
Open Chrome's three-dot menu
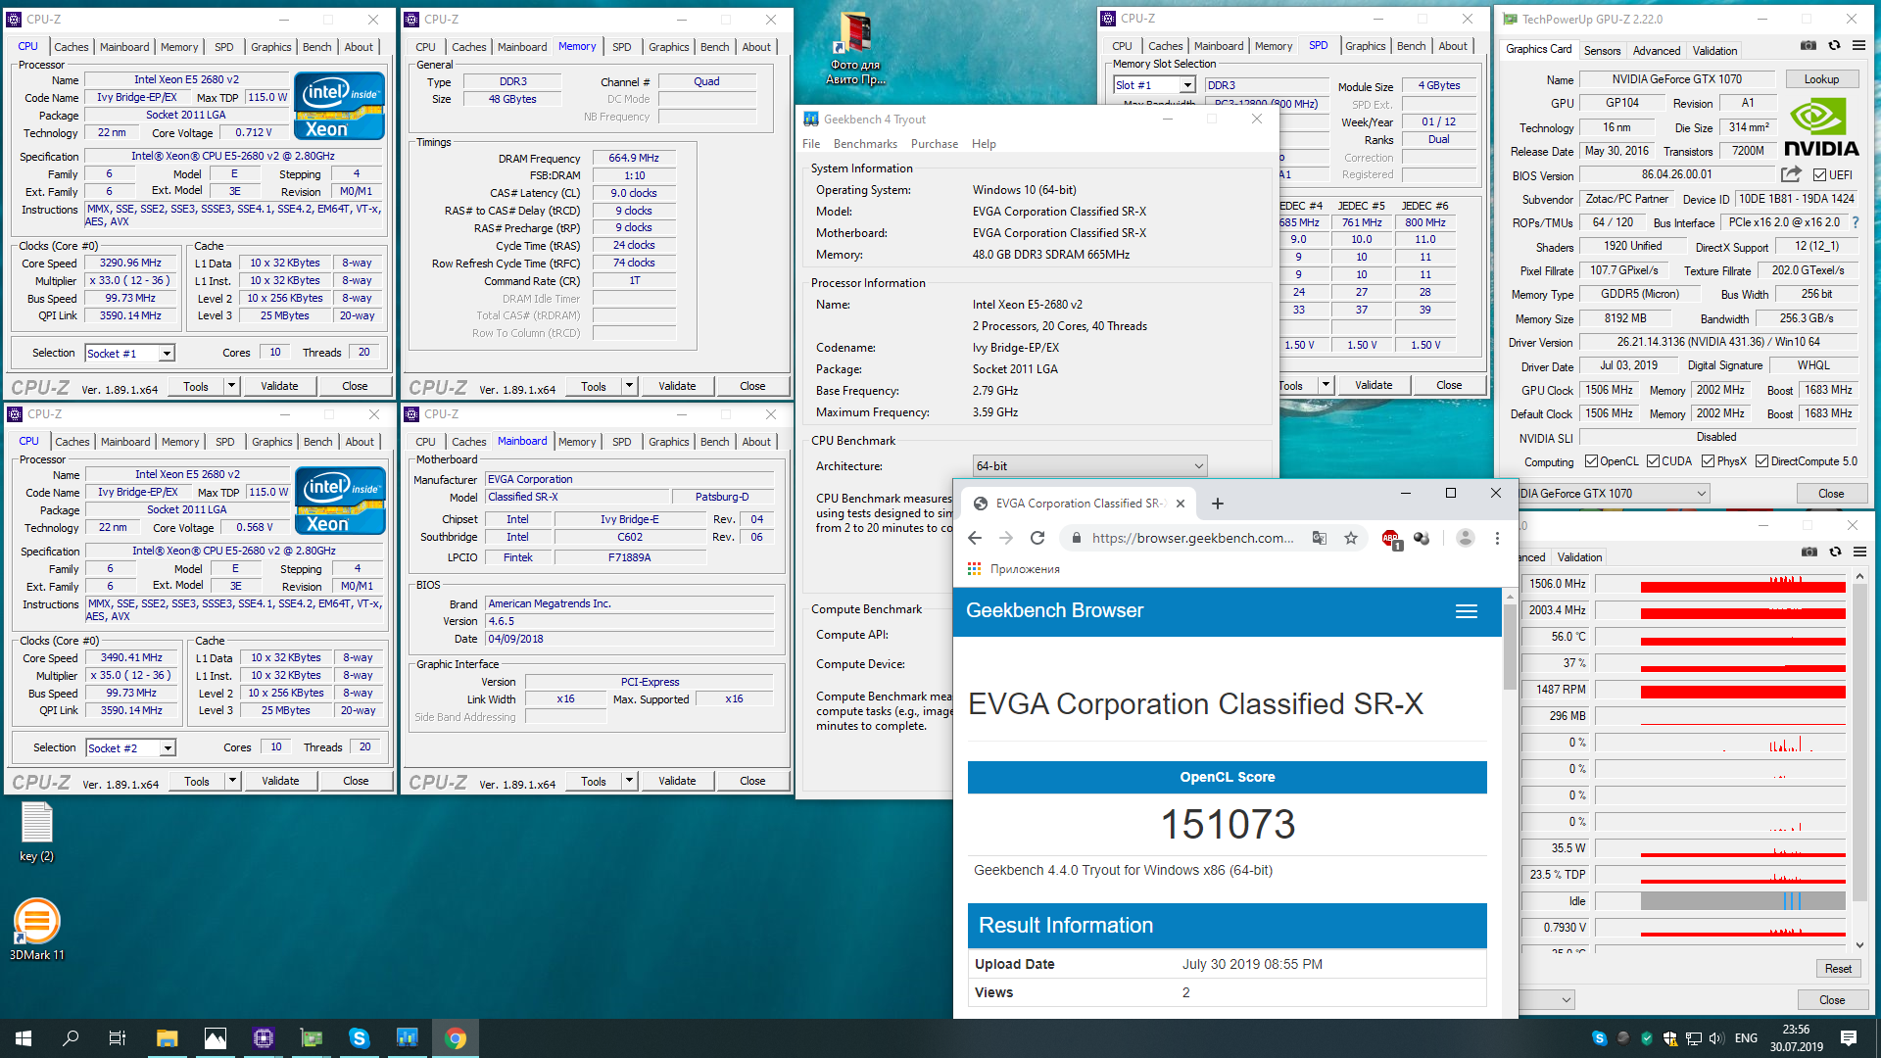tap(1497, 538)
